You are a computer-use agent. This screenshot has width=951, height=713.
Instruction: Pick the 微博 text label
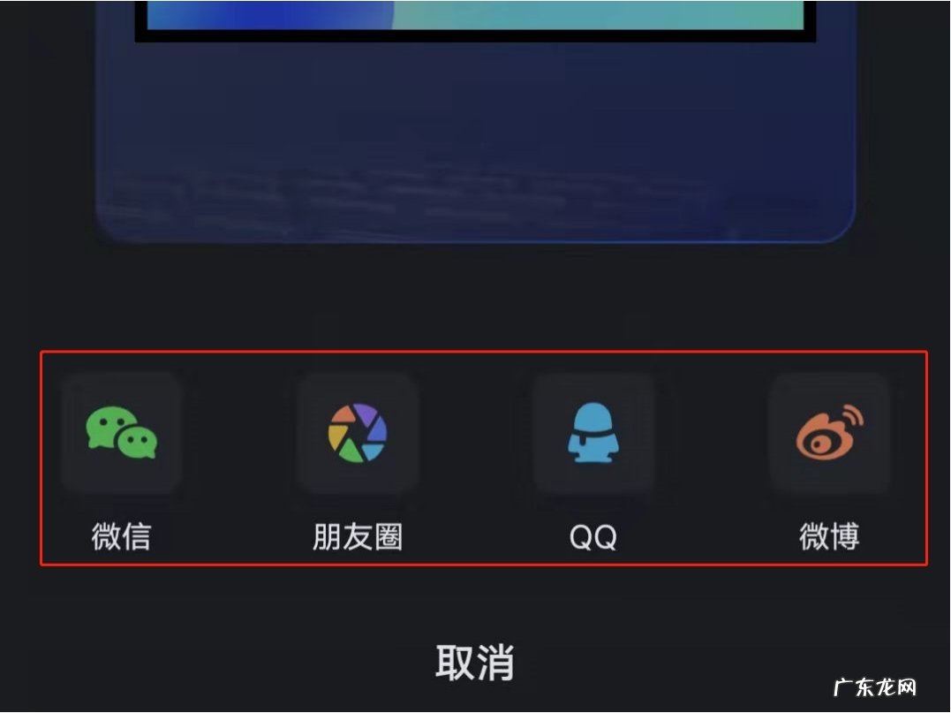coord(830,537)
